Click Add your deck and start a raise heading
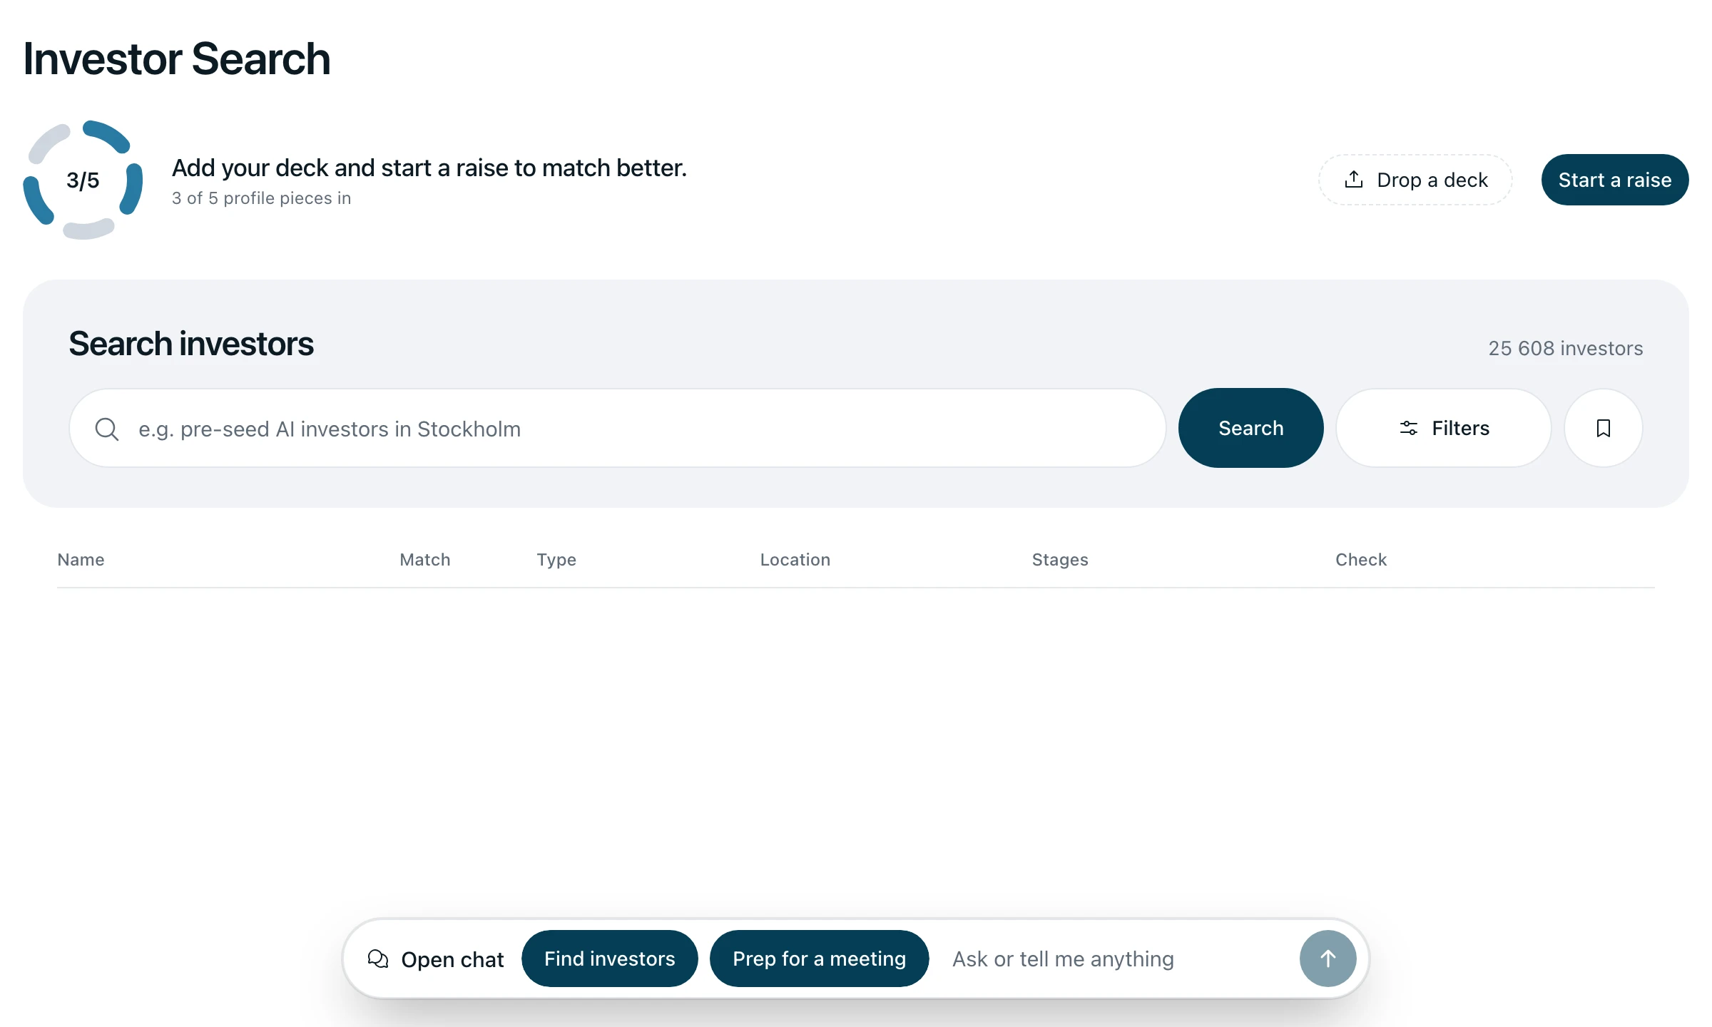The width and height of the screenshot is (1712, 1027). pyautogui.click(x=429, y=168)
